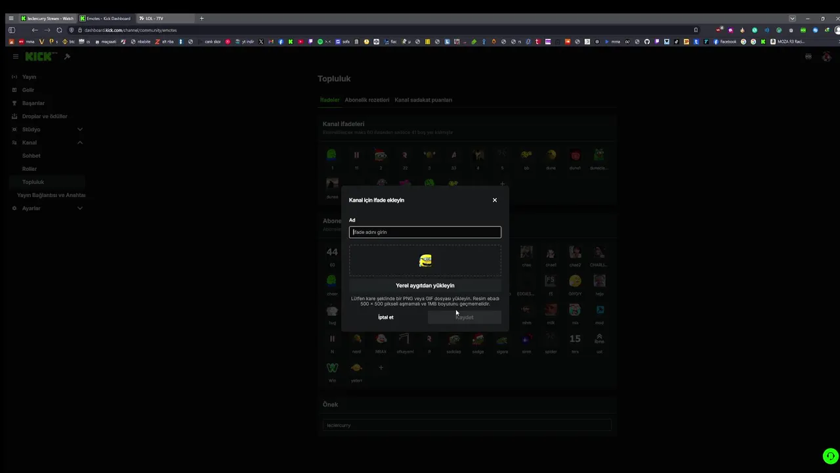Click the 'Yerel aygıtdan yükleyin' upload button
Image resolution: width=840 pixels, height=473 pixels.
(x=425, y=286)
